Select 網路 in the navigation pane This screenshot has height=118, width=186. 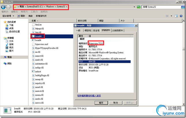(x=8, y=63)
